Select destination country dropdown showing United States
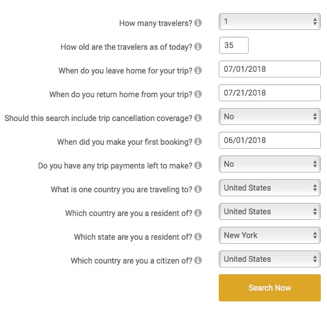Image resolution: width=327 pixels, height=311 pixels. [269, 188]
